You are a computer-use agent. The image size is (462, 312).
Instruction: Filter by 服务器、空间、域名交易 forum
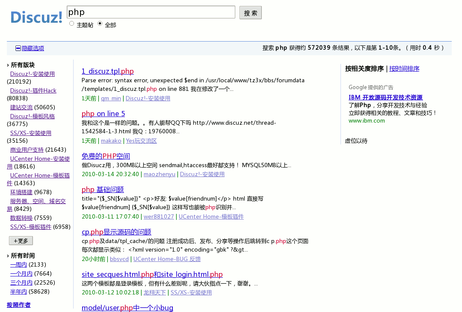tap(38, 201)
